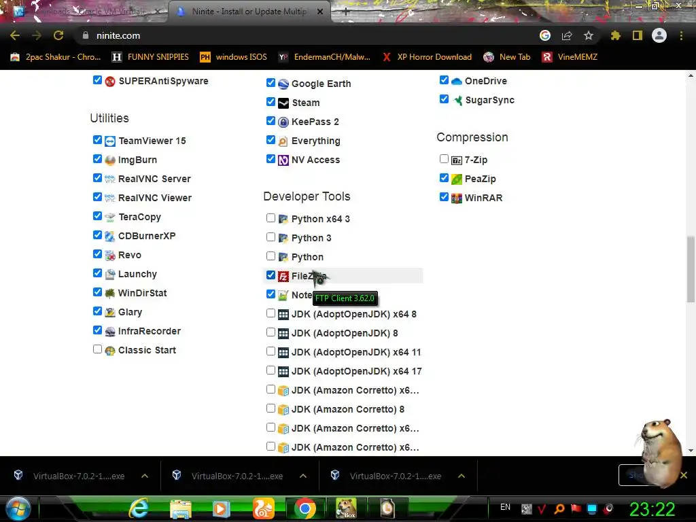Click the KeePass 2 lock icon
Viewport: 696px width, 522px height.
click(x=283, y=122)
